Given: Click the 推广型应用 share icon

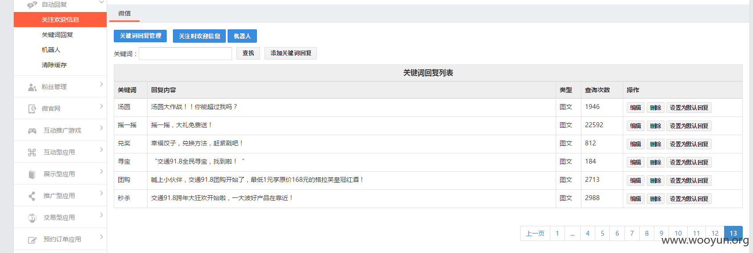Looking at the screenshot, I should point(32,196).
